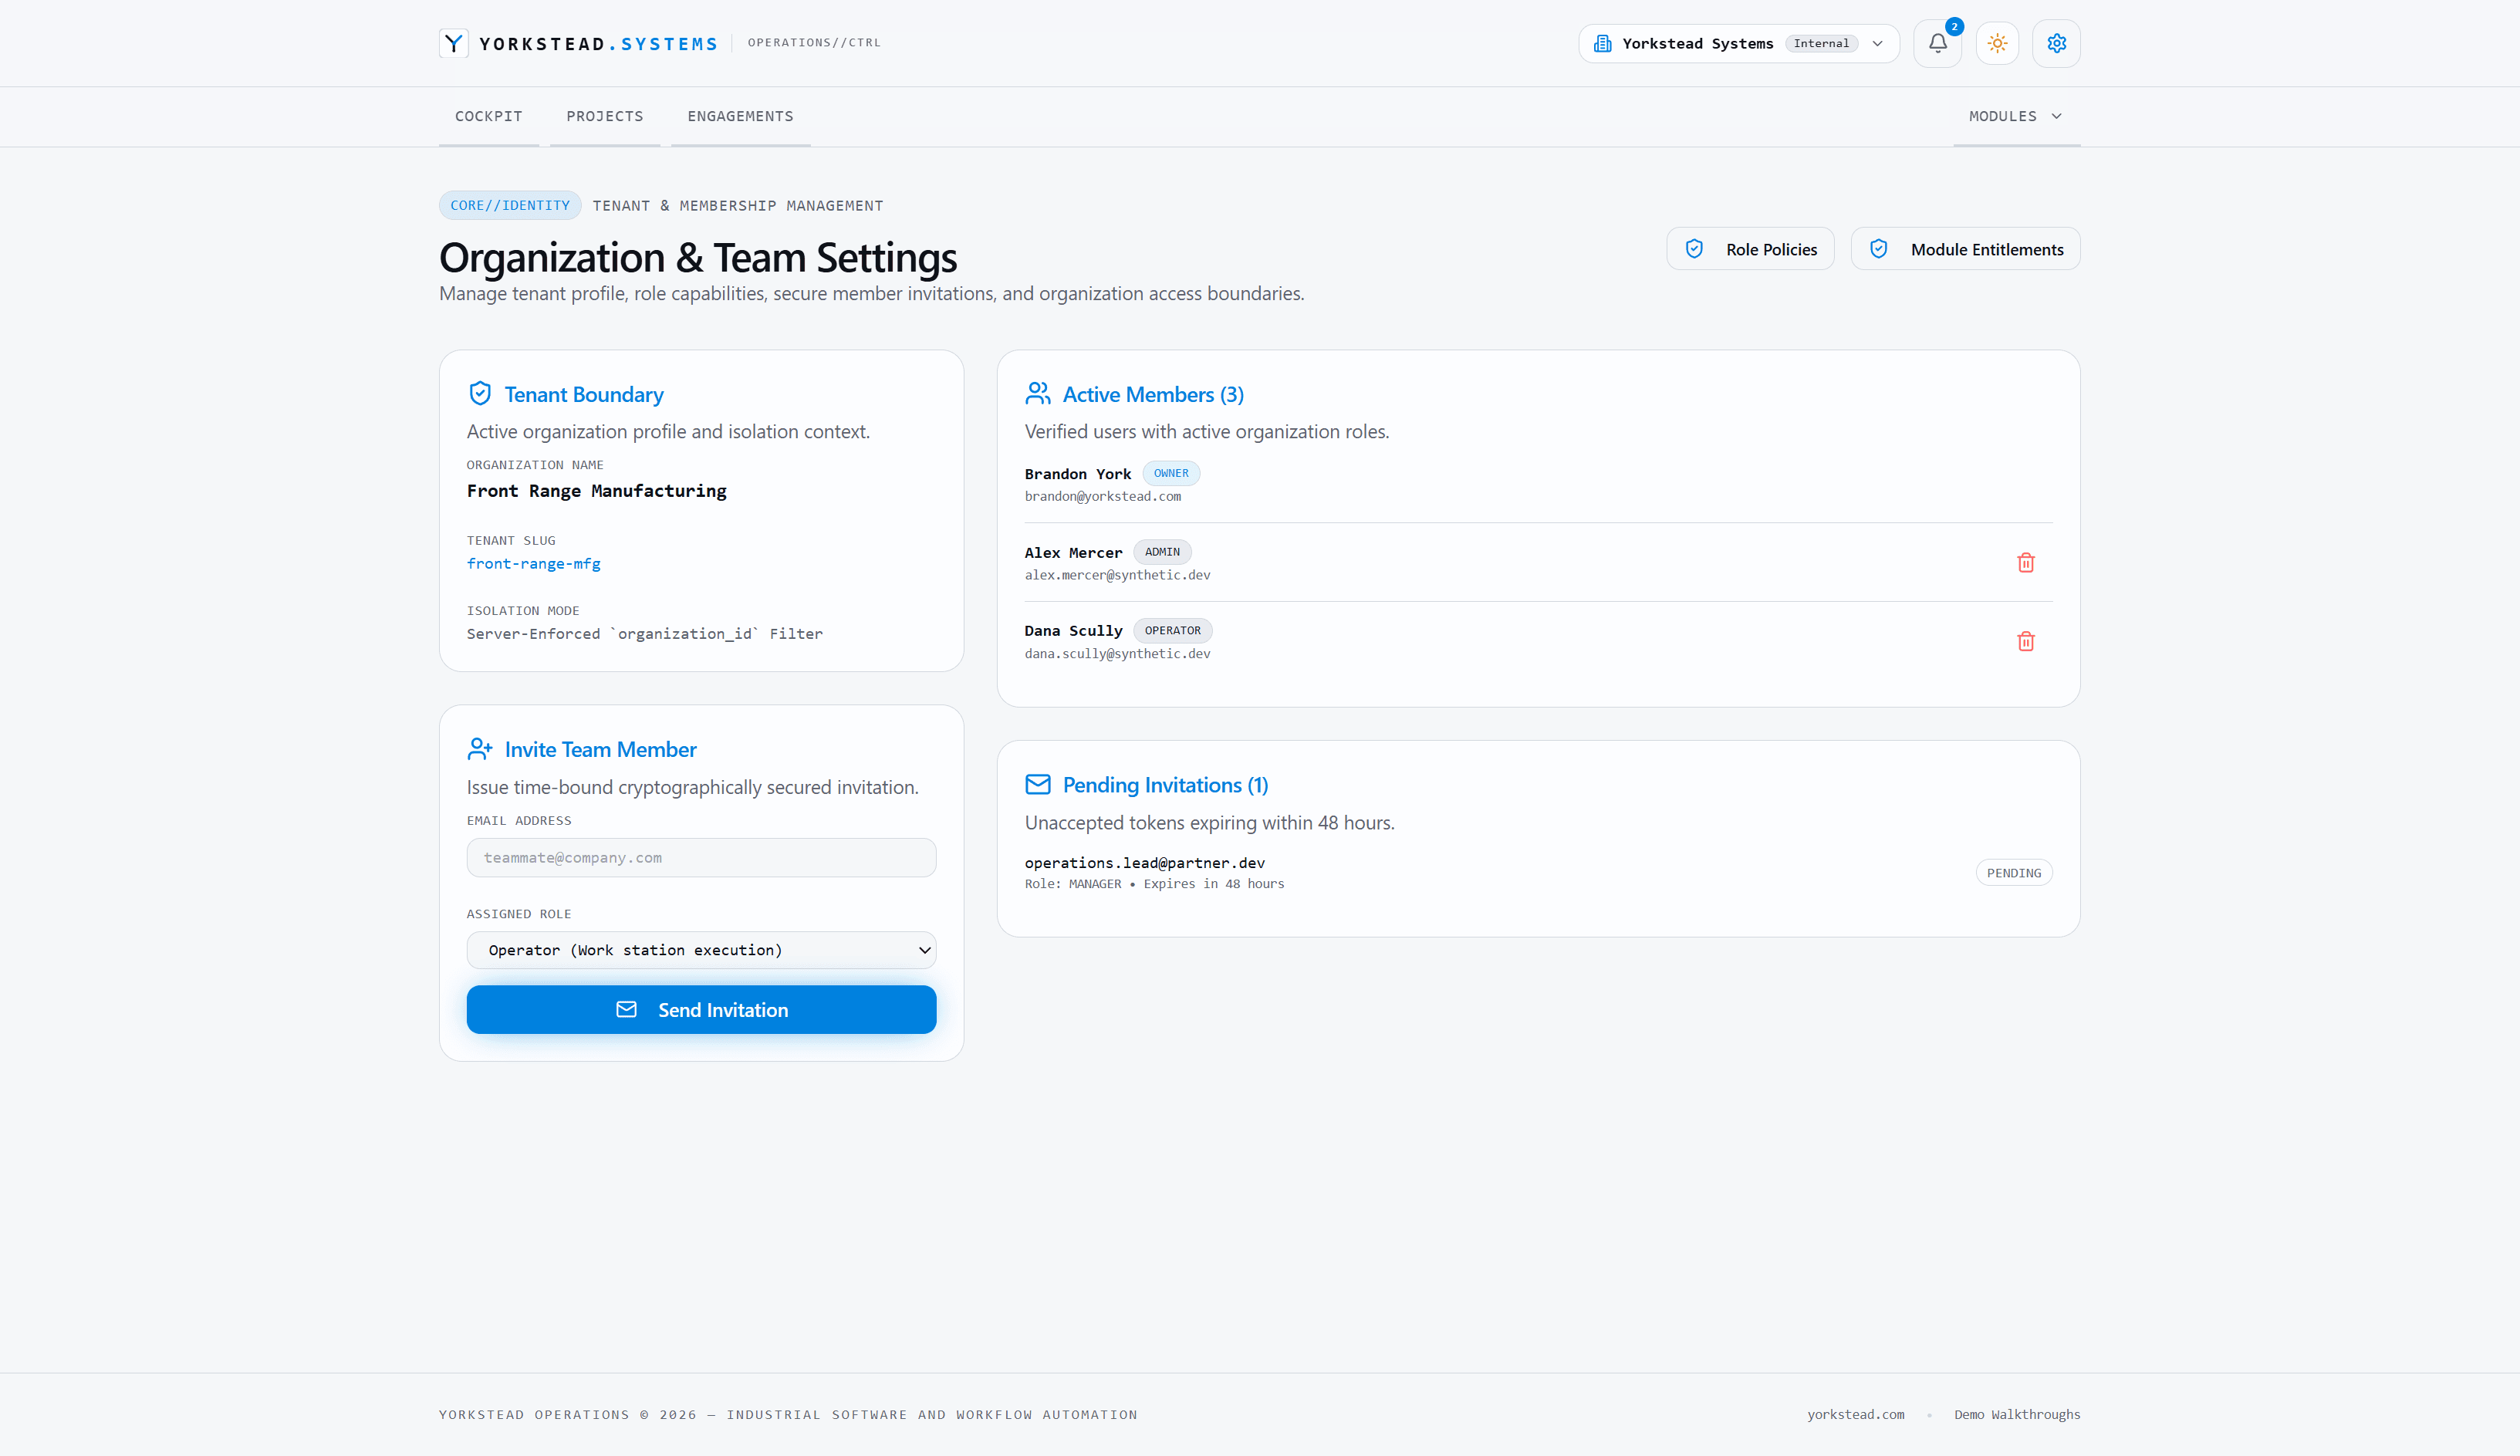The width and height of the screenshot is (2520, 1456).
Task: Go to the Cockpit tab
Action: (x=488, y=116)
